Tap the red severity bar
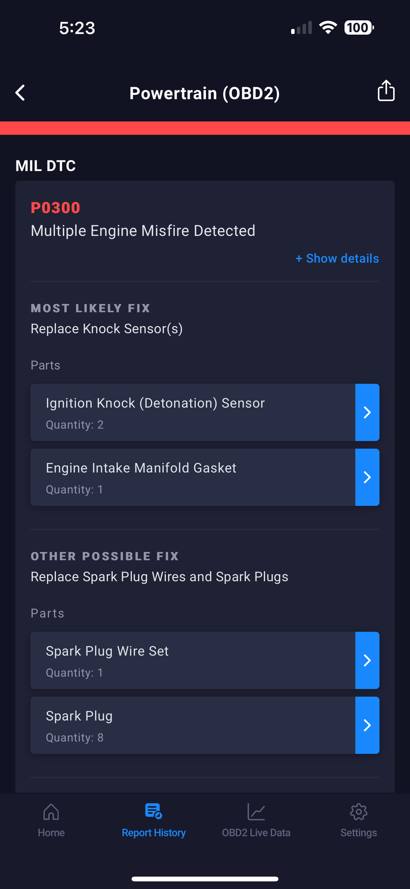 (205, 128)
